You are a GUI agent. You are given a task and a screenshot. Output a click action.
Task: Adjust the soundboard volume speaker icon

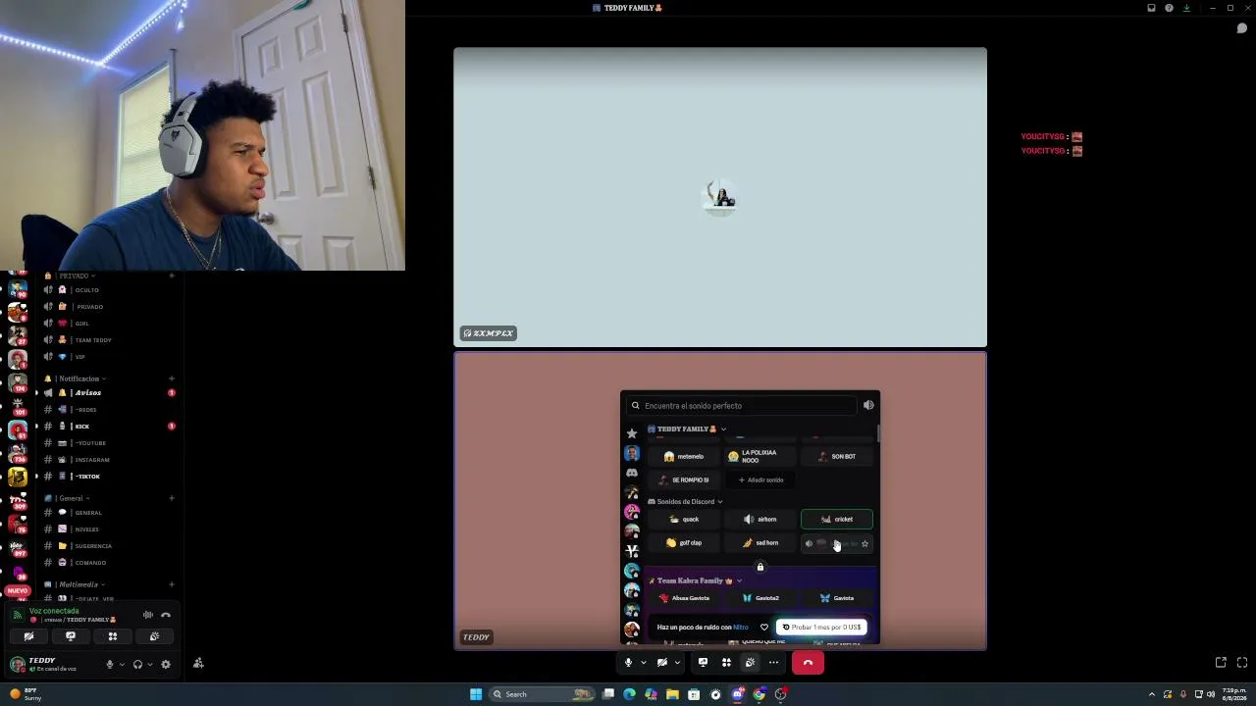pos(868,405)
